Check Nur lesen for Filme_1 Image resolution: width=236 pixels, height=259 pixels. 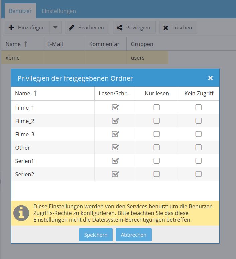[157, 107]
